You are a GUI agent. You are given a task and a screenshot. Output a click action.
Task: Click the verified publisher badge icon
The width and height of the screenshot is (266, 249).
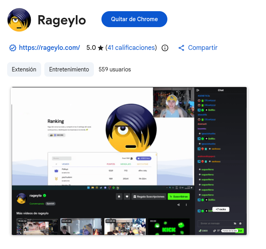(13, 48)
